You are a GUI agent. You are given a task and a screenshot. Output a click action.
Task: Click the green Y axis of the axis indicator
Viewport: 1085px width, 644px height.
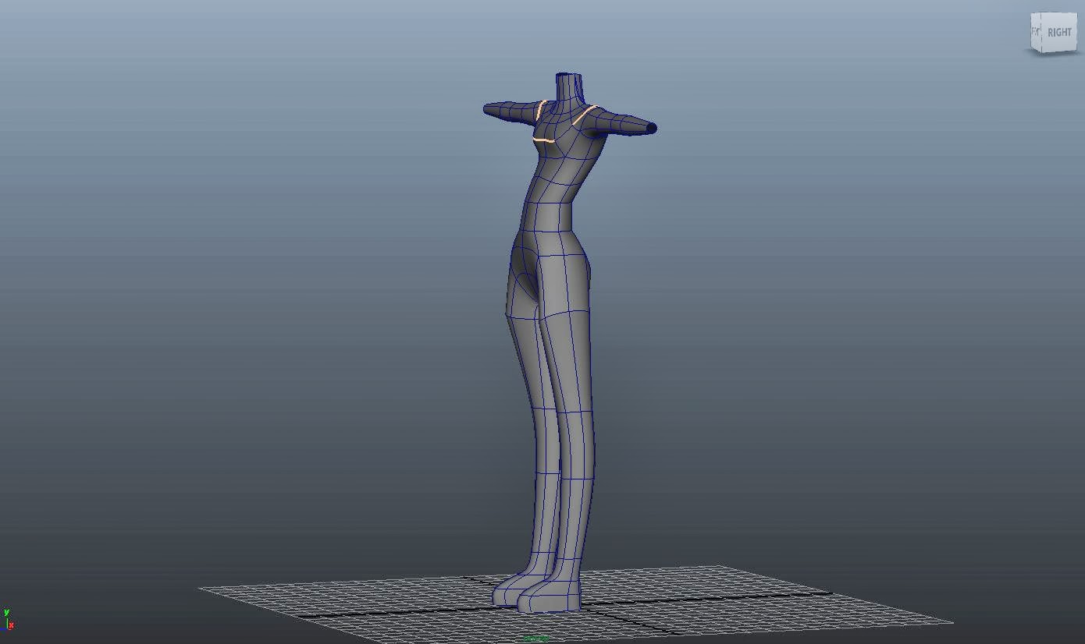(x=6, y=614)
